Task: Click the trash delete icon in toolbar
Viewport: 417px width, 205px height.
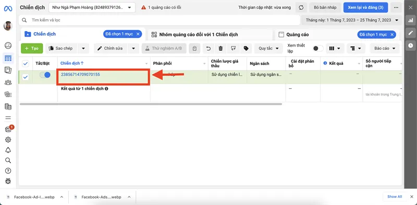Action: tap(220, 48)
